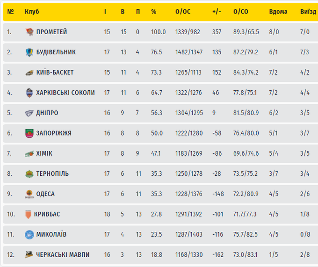Screen dimensions: 318x267
Task: Select the ЧЕРКАСЬКІ МАВПИ club name
Action: pos(63,254)
